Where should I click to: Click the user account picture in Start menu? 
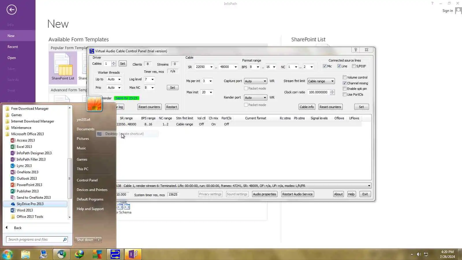pyautogui.click(x=94, y=103)
